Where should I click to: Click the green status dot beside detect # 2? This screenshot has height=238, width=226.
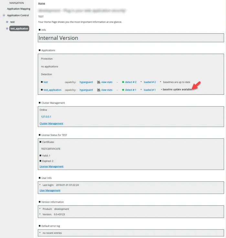[123, 82]
